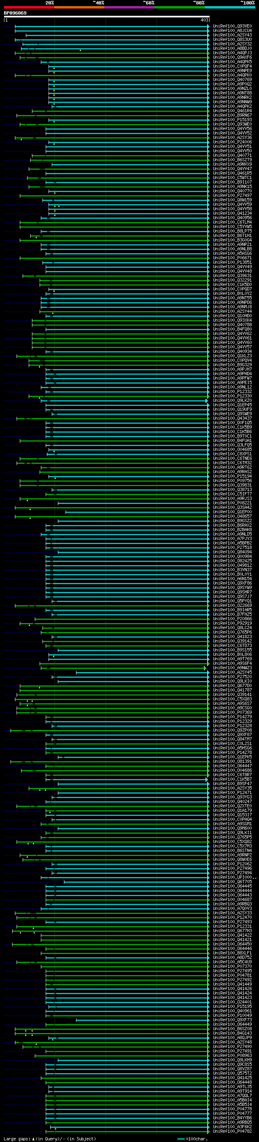The width and height of the screenshot is (259, 1142).
Task: Select the UniRef100_P27518 label
Action: click(232, 548)
